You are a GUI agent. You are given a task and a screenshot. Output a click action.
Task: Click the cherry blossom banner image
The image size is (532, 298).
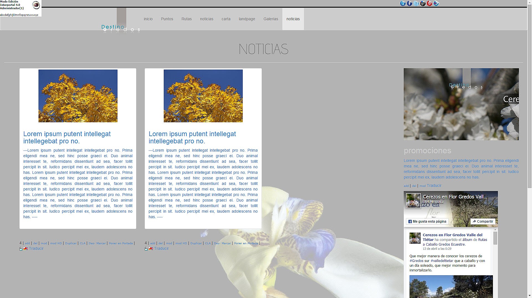pyautogui.click(x=461, y=104)
